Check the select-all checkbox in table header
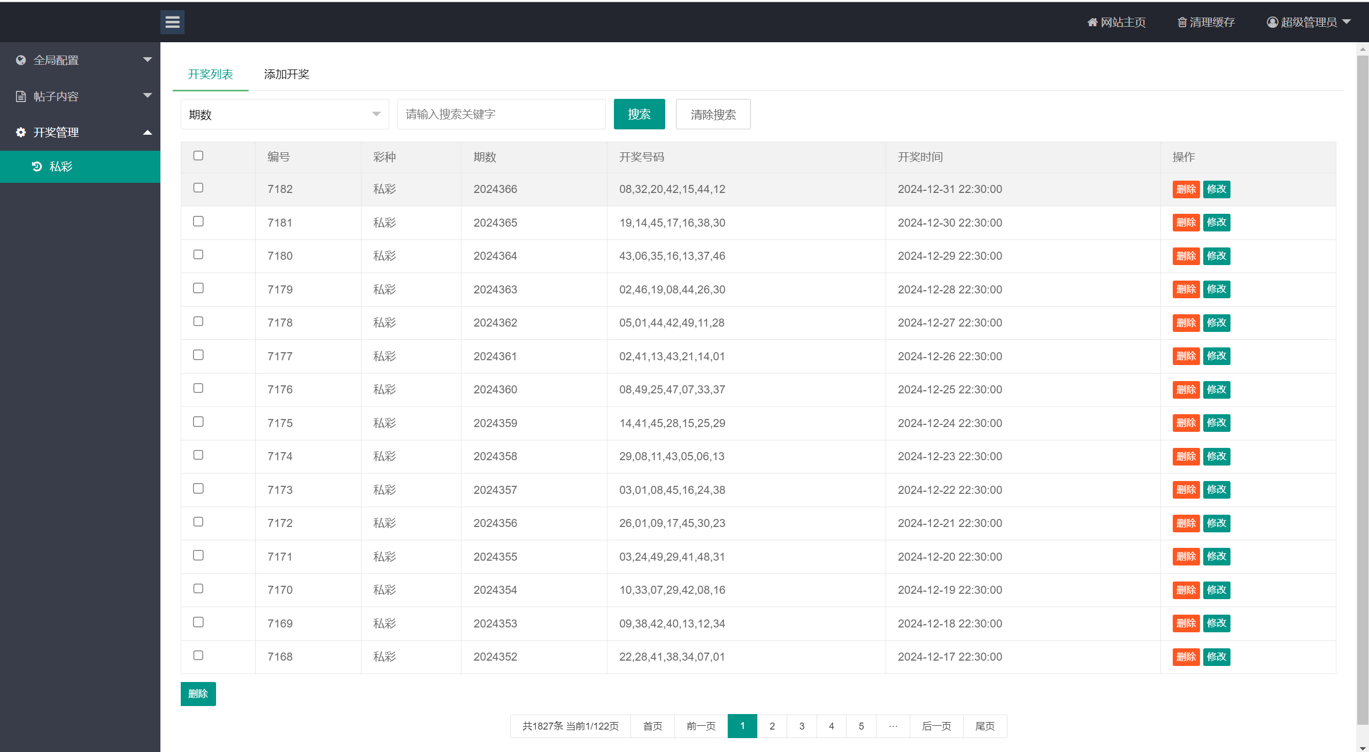Viewport: 1369px width, 752px height. pyautogui.click(x=198, y=156)
